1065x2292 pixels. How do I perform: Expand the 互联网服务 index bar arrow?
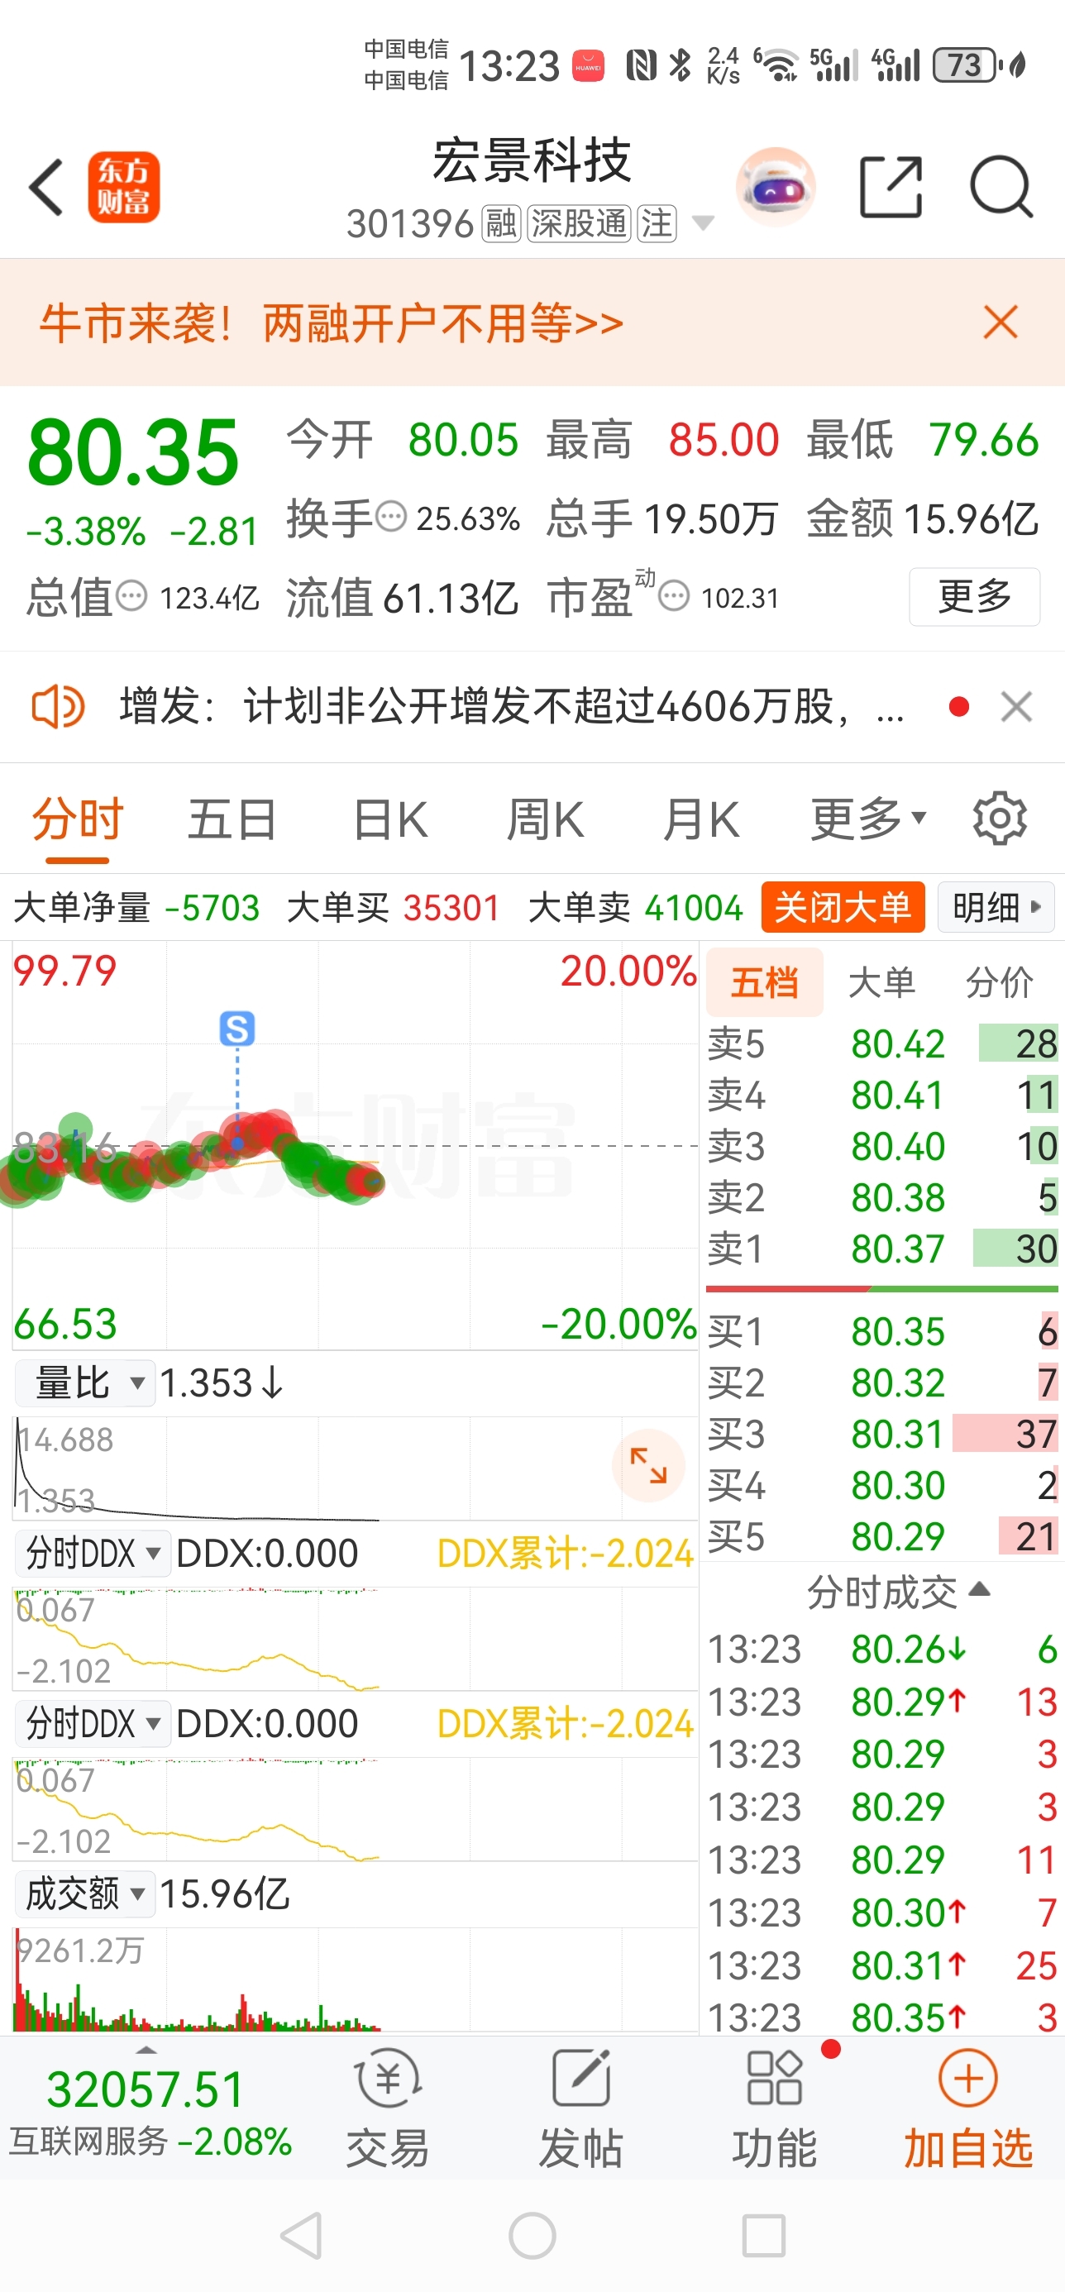pos(146,2049)
